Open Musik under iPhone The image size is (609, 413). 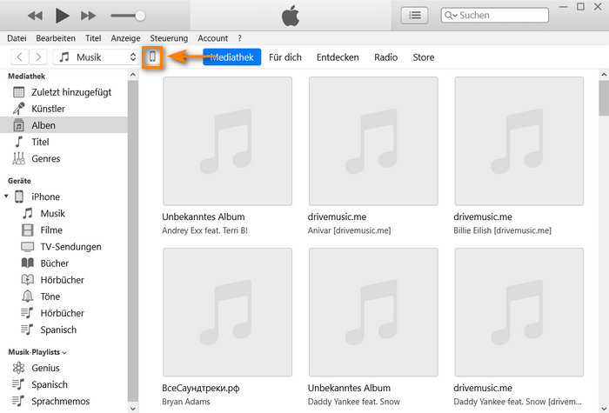[x=64, y=214]
